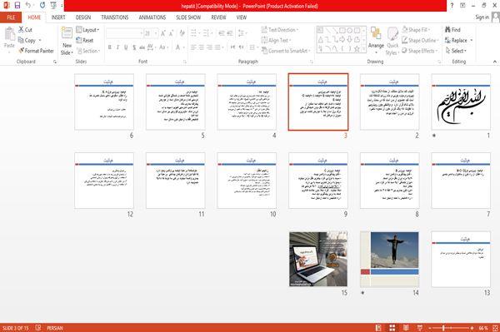Screen dimensions: 500x332
Task: Switch to the ANIMATIONS tab
Action: point(152,17)
